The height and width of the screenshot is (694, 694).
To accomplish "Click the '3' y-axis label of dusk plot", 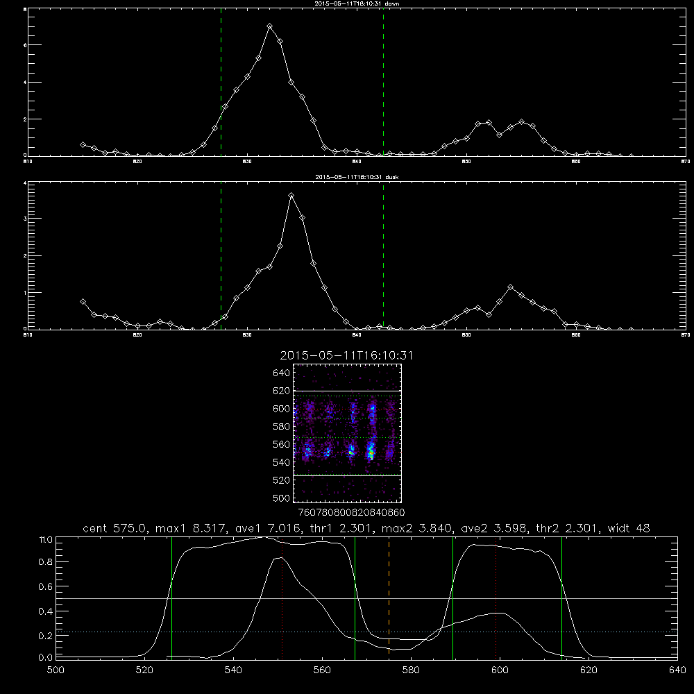I will click(x=25, y=219).
